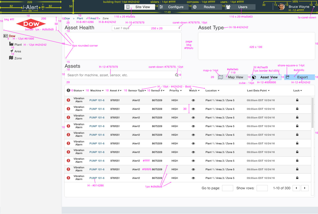This screenshot has height=214, width=318.
Task: Toggle watch eye on first asset row
Action: tap(193, 100)
